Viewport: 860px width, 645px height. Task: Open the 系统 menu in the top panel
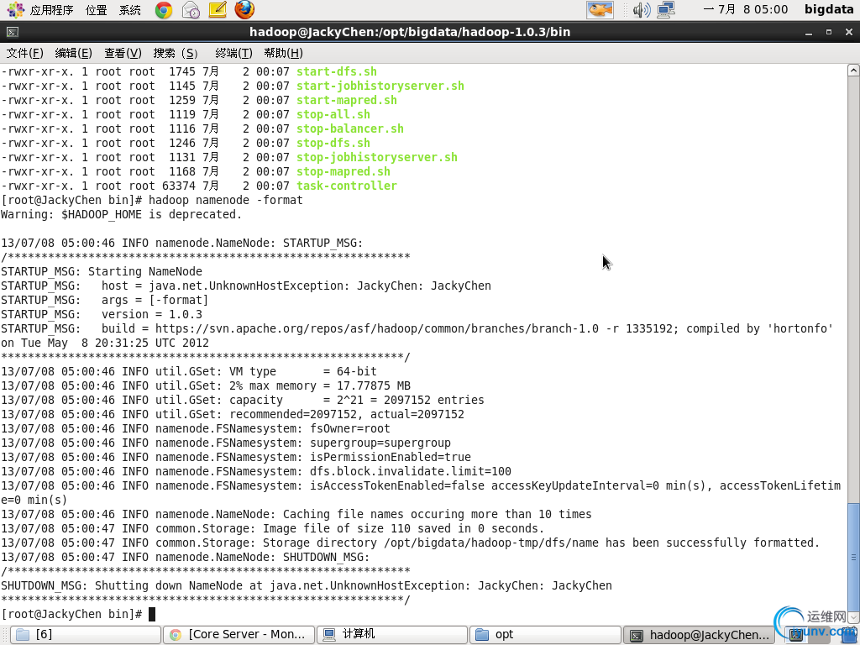[130, 10]
